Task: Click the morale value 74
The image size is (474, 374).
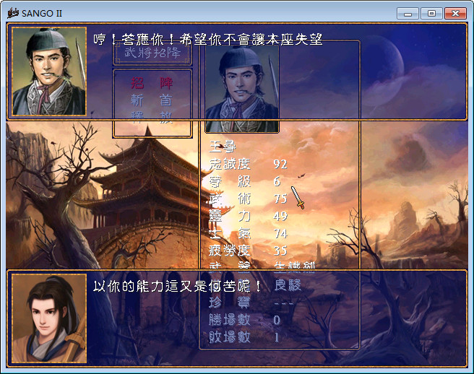Action: pyautogui.click(x=280, y=233)
